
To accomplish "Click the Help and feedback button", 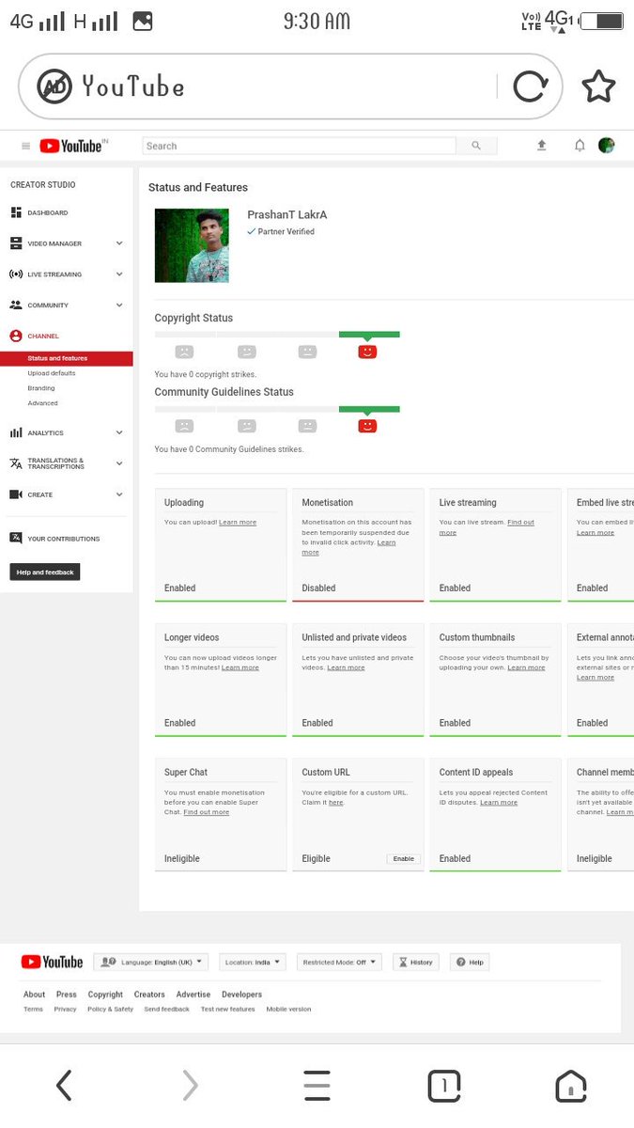I will pyautogui.click(x=45, y=572).
